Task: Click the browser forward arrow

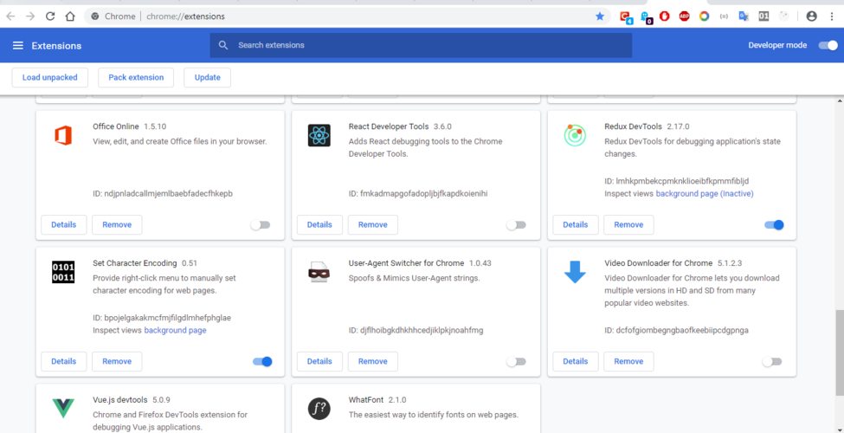Action: click(x=30, y=16)
